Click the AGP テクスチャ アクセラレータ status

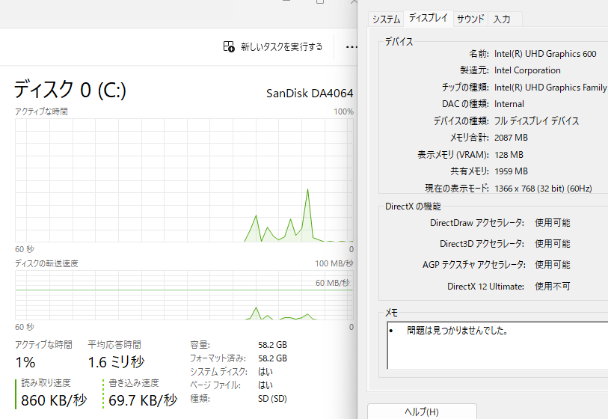(553, 265)
